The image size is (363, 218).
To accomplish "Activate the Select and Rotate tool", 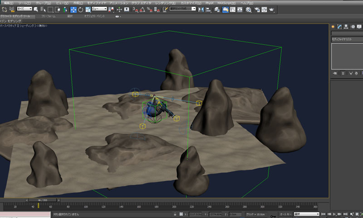I will click(x=81, y=9).
